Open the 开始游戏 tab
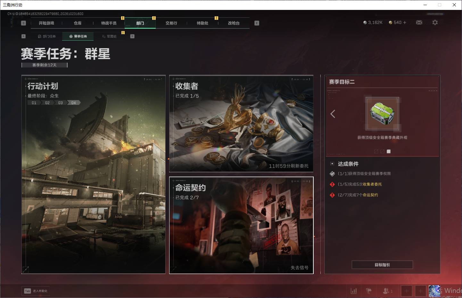 pos(46,23)
